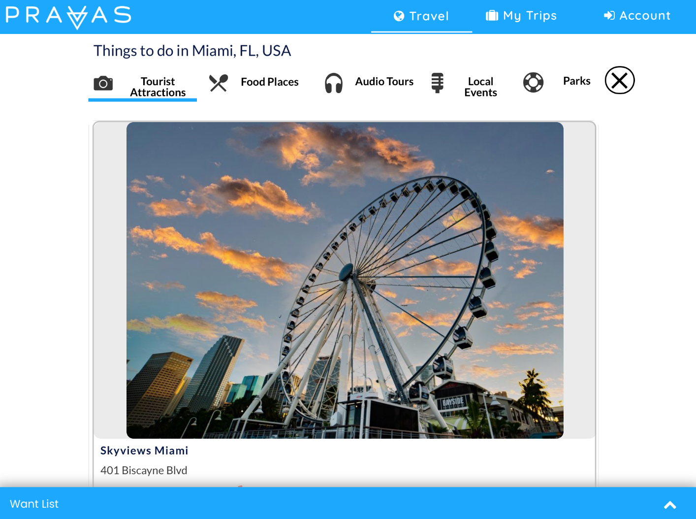Select the briefcase icon beside My Trips

tap(492, 15)
